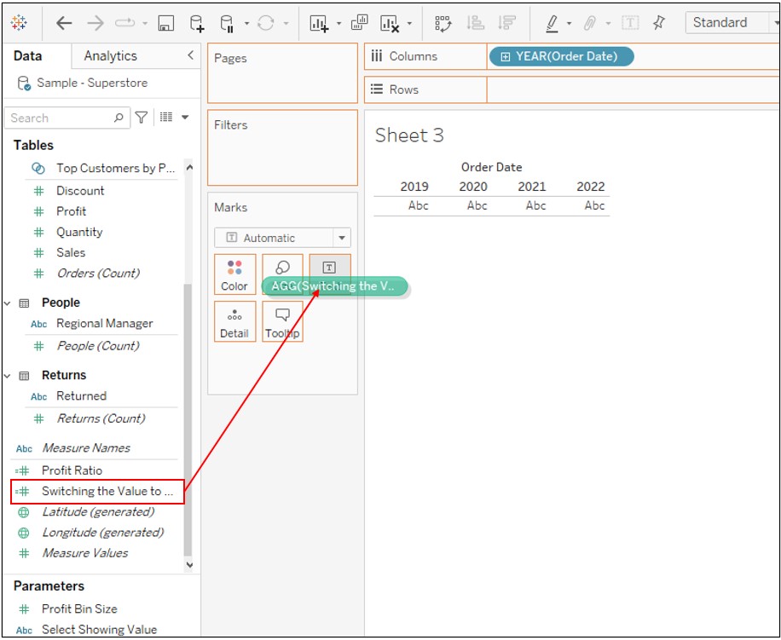Click the Sort descending icon
781x640 pixels.
pos(506,23)
